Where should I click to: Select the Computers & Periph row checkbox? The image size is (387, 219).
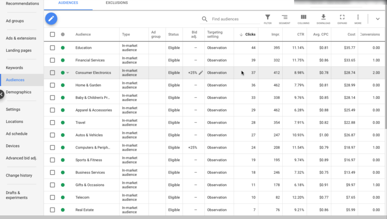coord(52,147)
